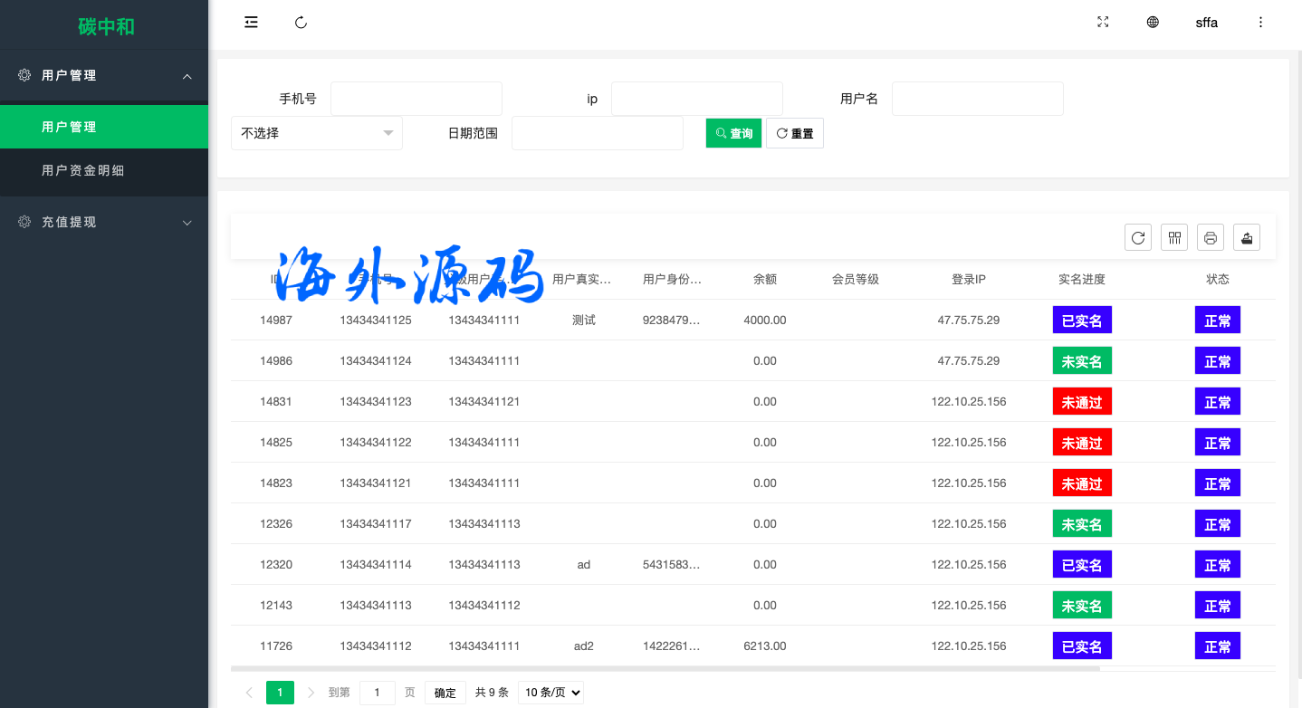Screen dimensions: 1302x708
Task: Toggle 已实名 status for user 14987
Action: coord(1082,321)
